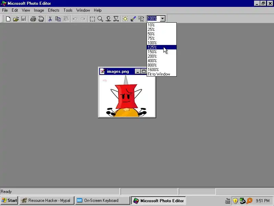
Task: Click the 9:51 PM taskbar clock
Action: click(x=262, y=201)
